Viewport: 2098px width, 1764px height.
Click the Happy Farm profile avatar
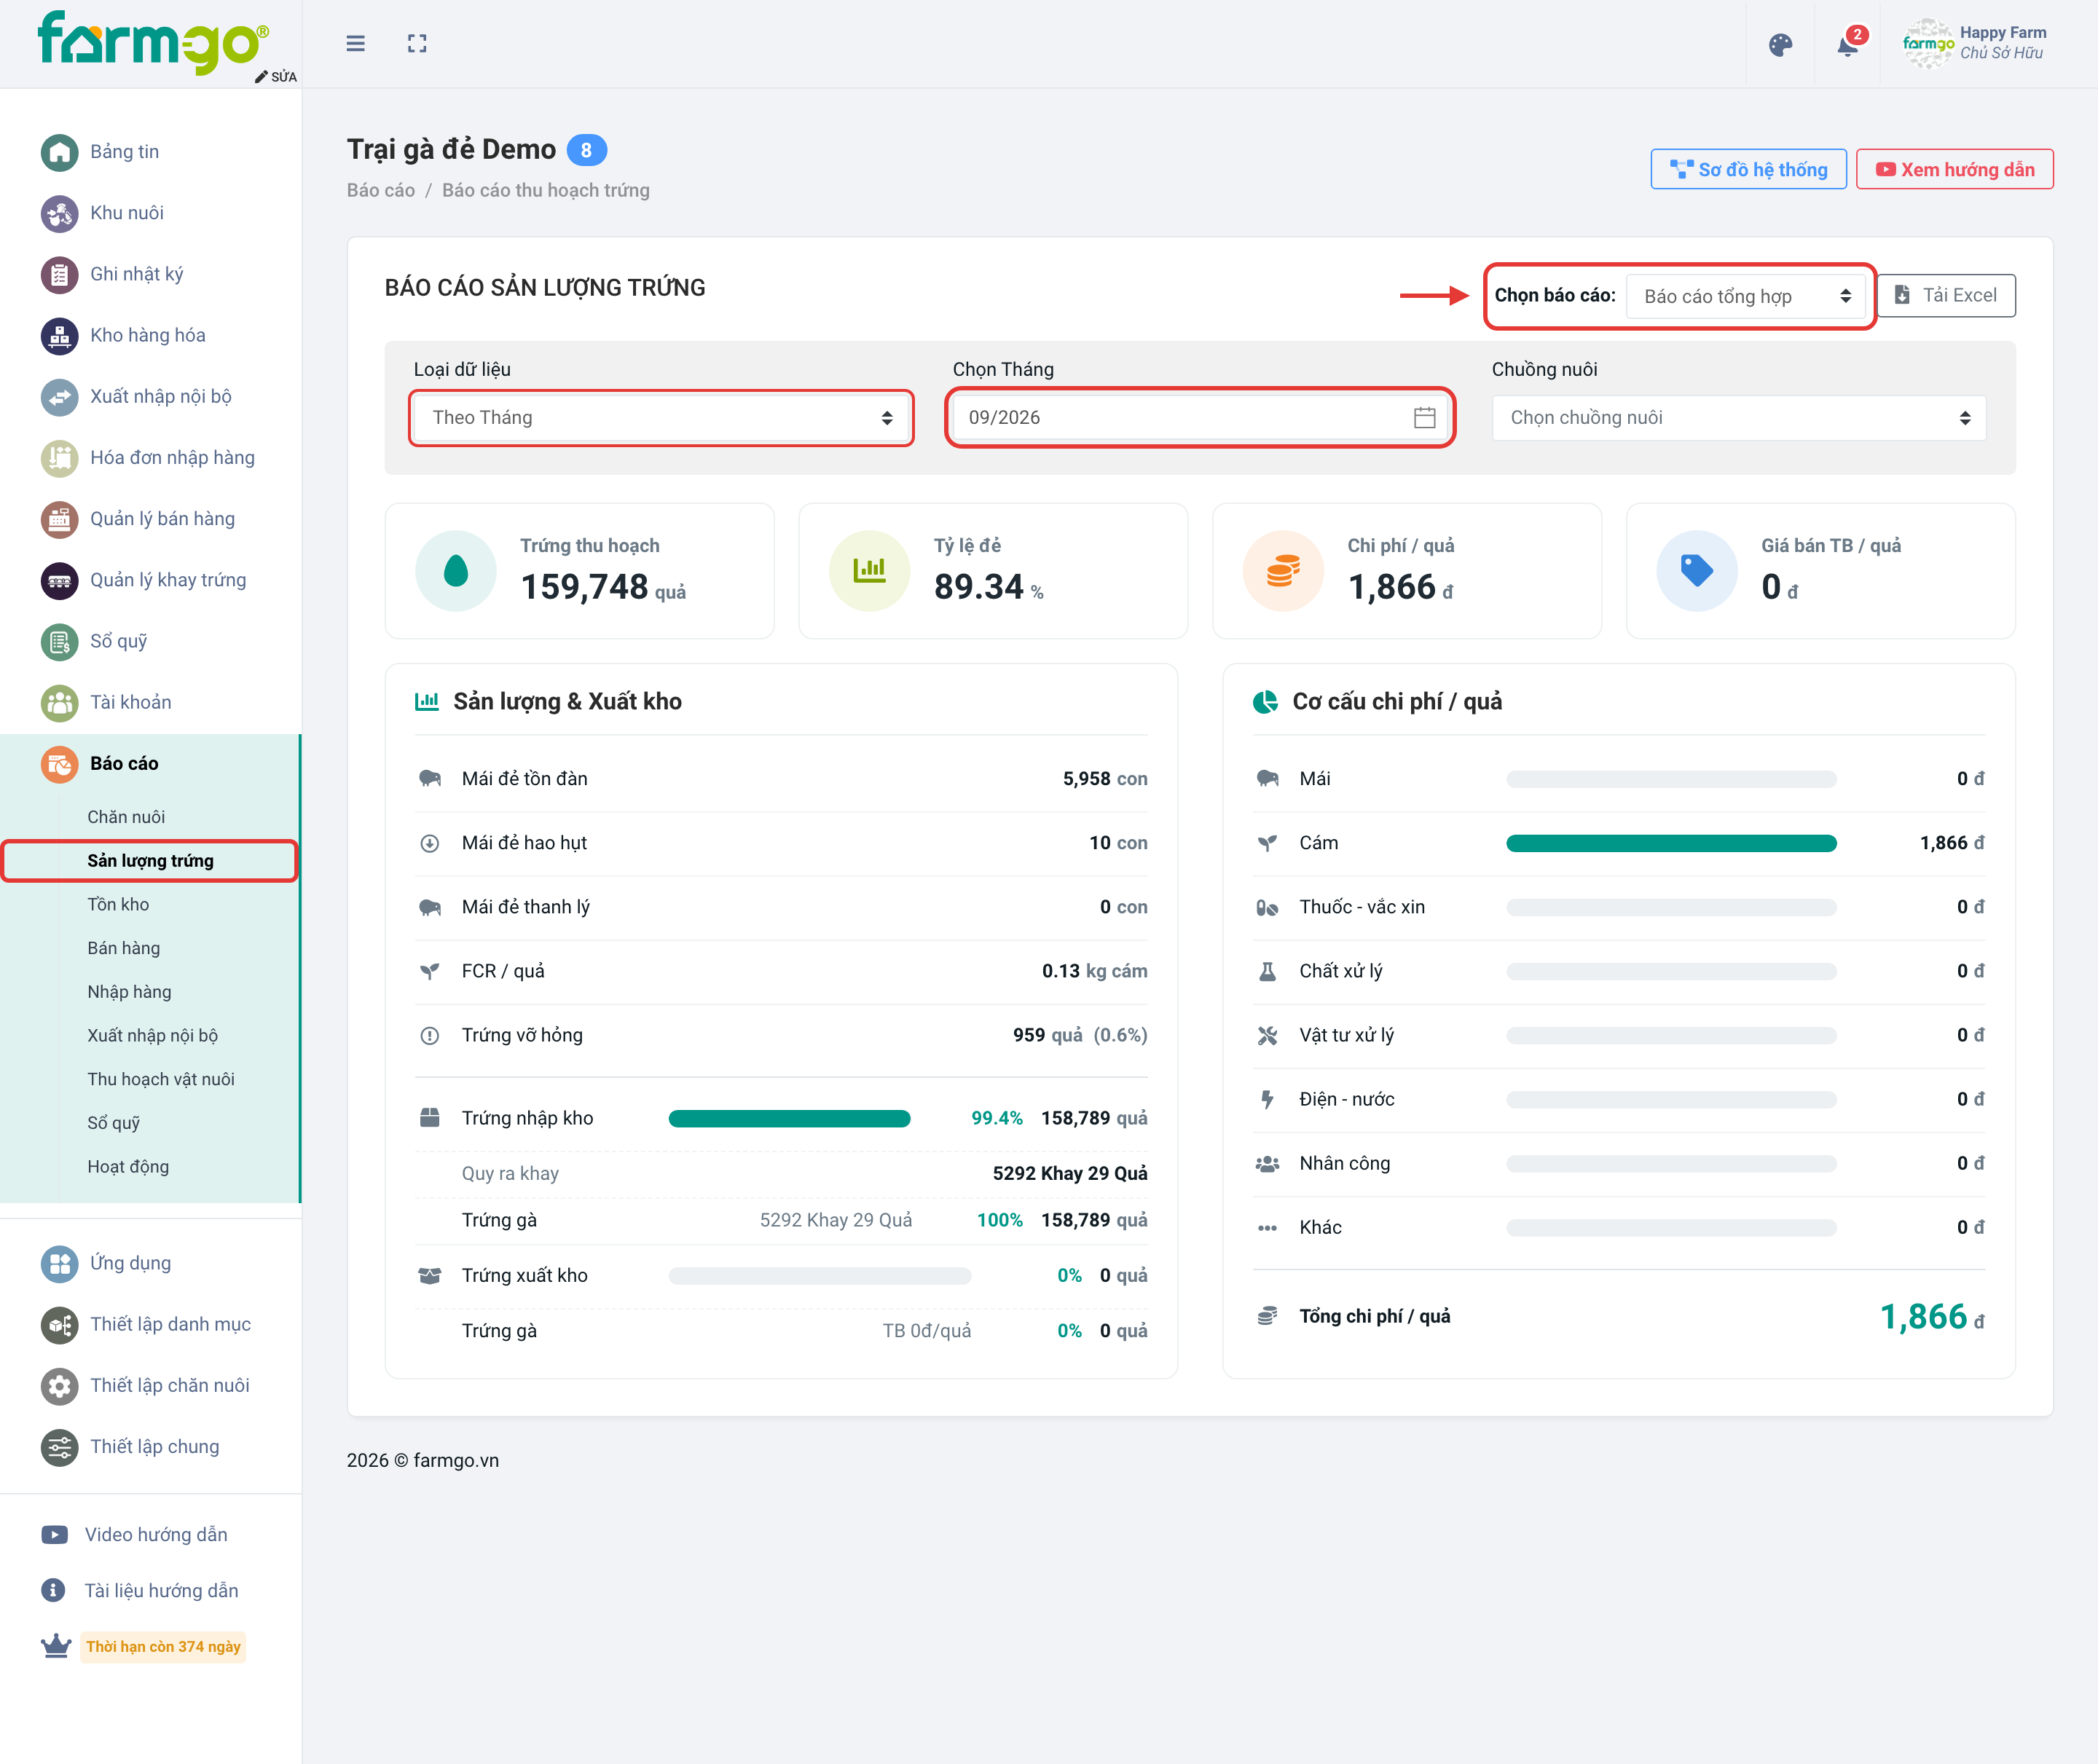(x=1927, y=43)
